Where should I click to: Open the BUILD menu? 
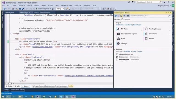click(29, 5)
